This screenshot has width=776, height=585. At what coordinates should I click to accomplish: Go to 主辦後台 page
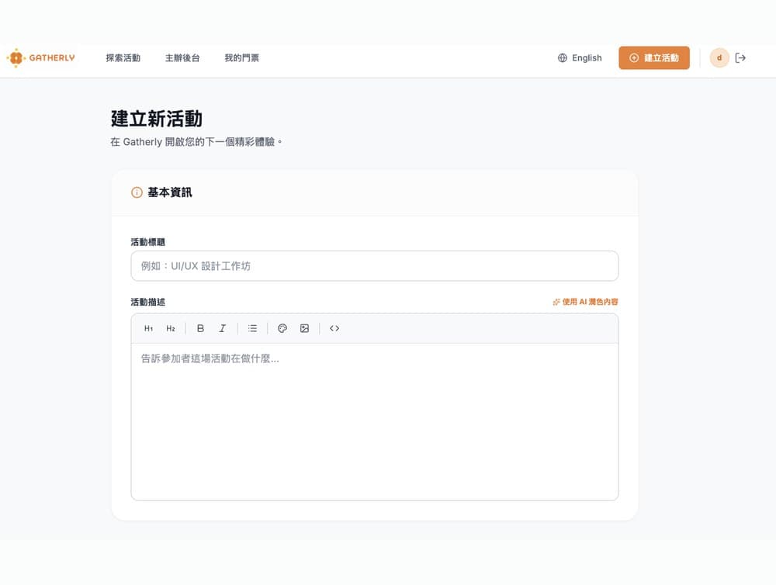[x=182, y=58]
